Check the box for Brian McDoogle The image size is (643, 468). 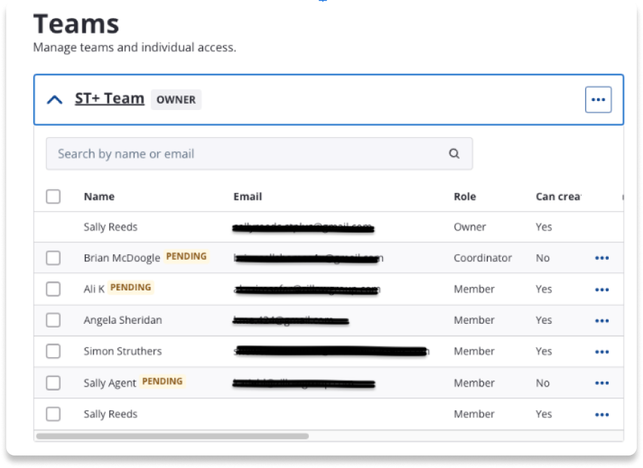coord(54,258)
